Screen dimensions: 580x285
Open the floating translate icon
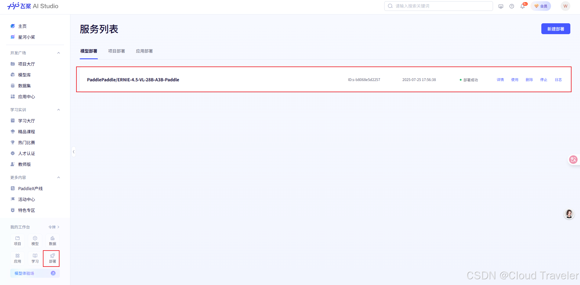(573, 160)
